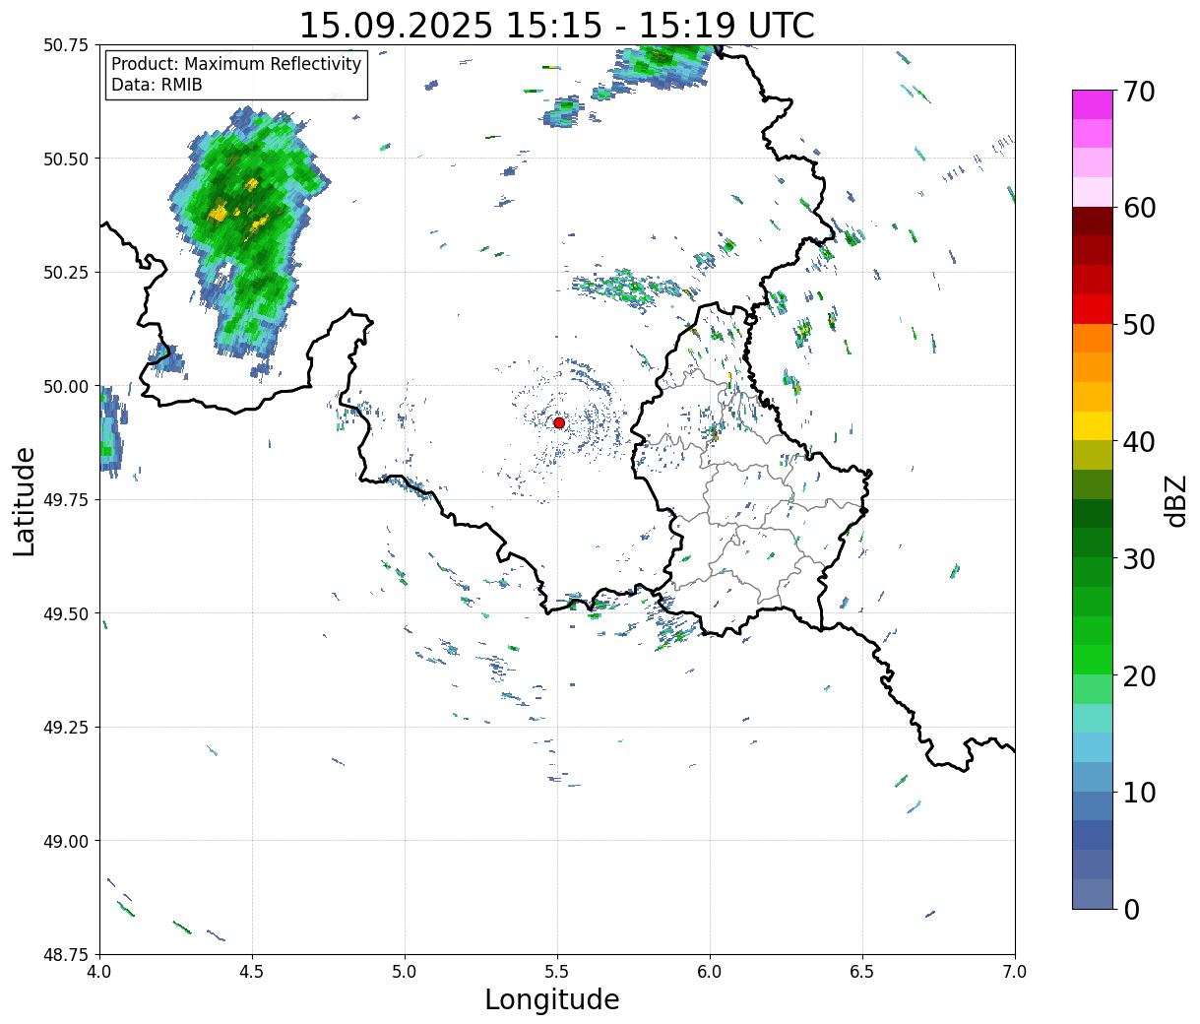Click the 50.00 latitude tick label
The height and width of the screenshot is (1024, 1200).
pos(65,386)
